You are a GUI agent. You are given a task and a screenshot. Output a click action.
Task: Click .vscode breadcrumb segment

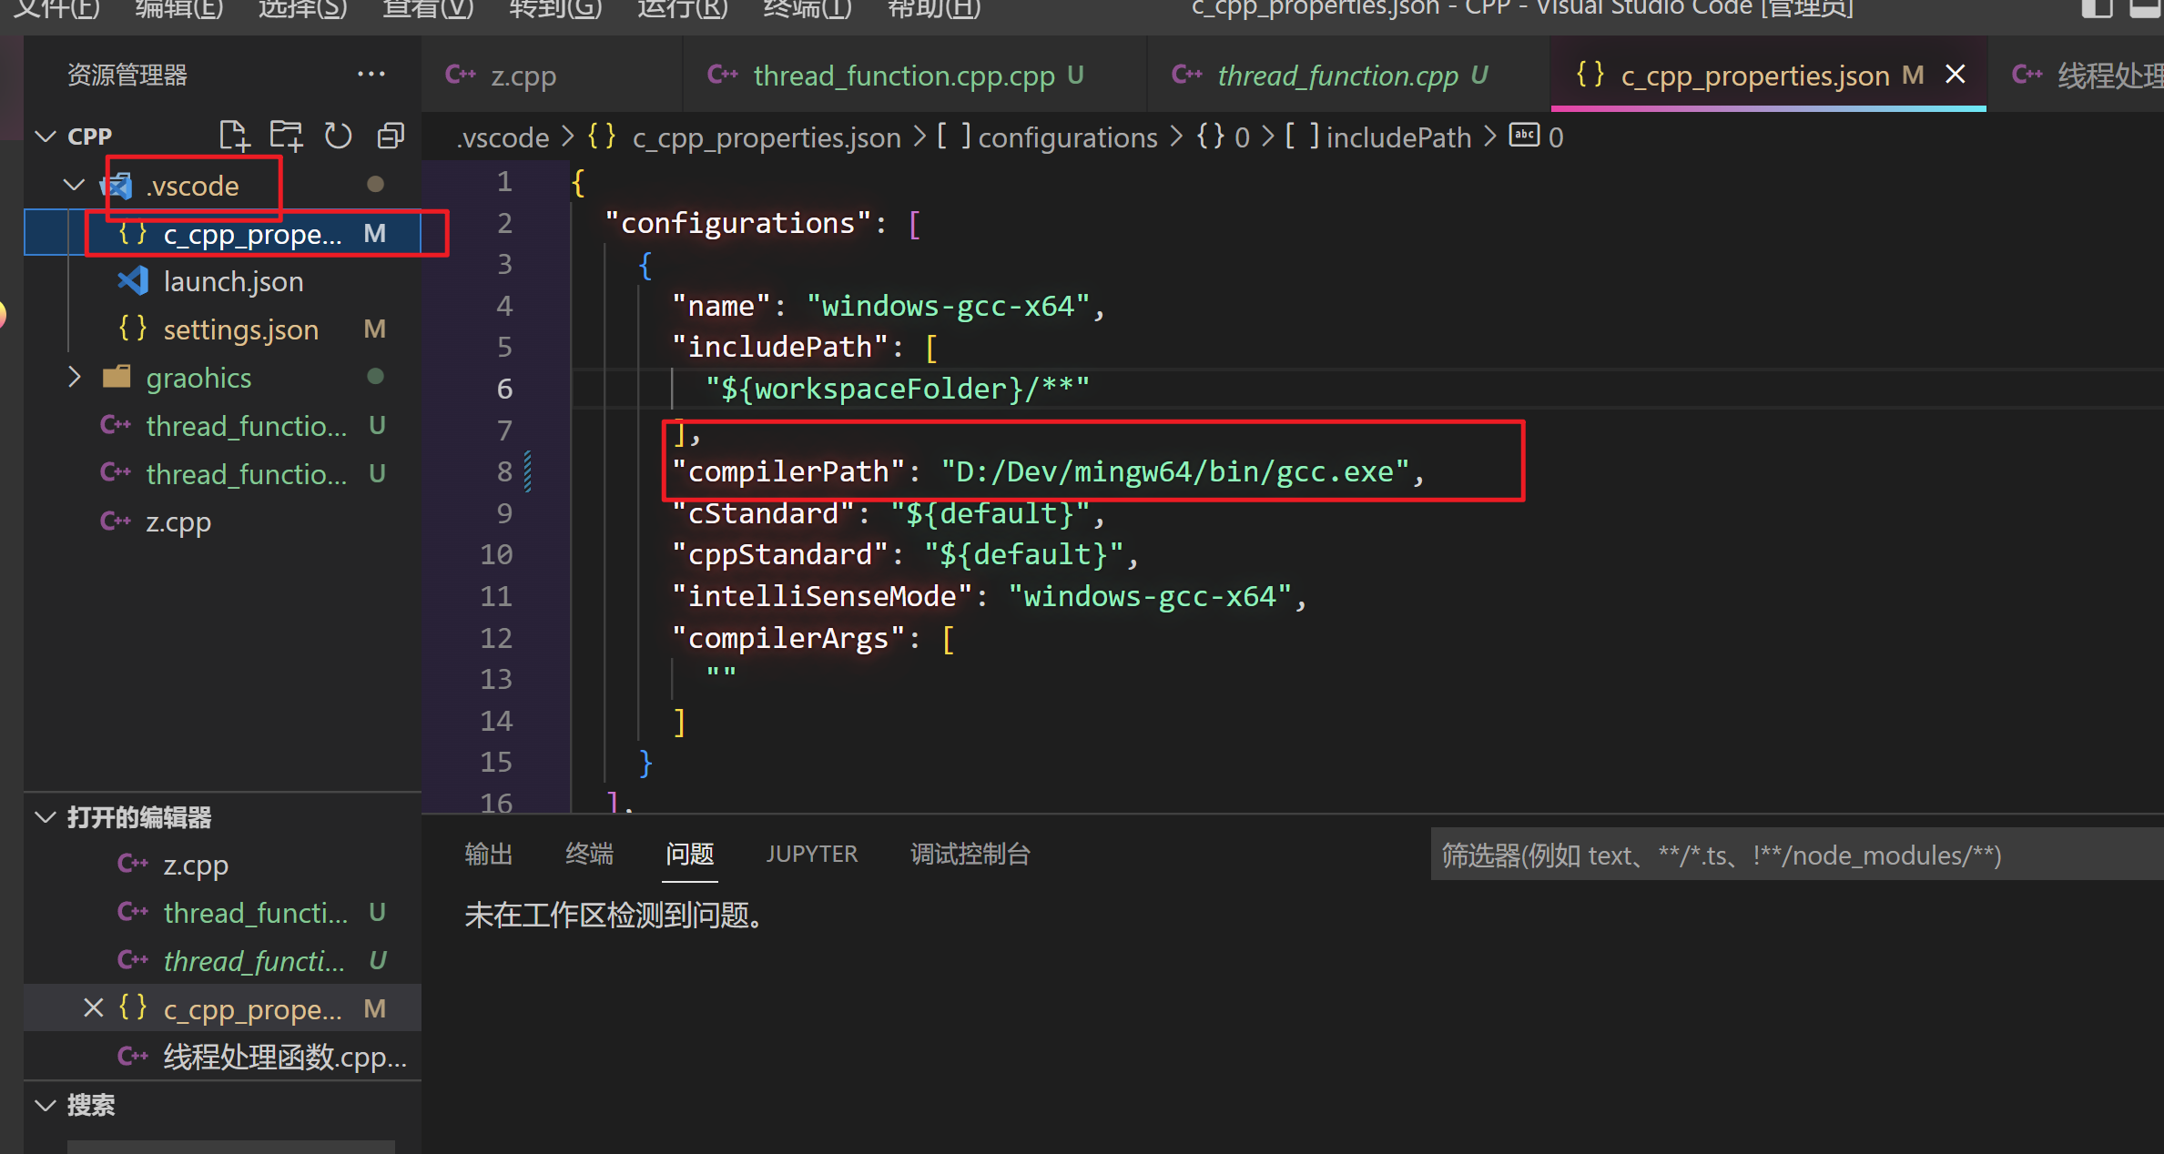(x=503, y=137)
